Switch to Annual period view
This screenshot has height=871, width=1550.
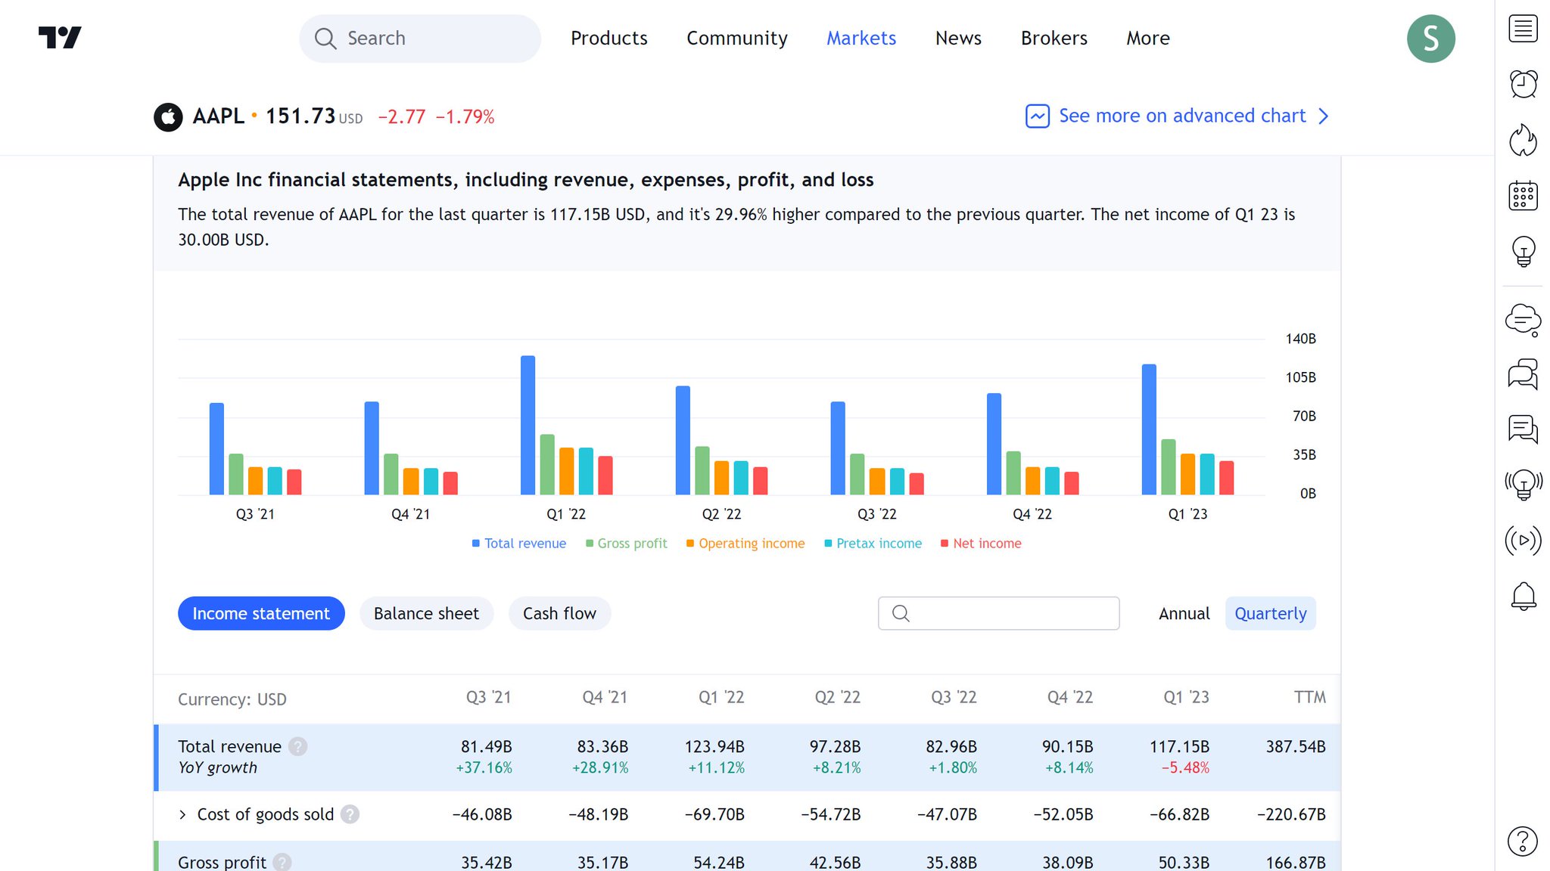(x=1184, y=613)
